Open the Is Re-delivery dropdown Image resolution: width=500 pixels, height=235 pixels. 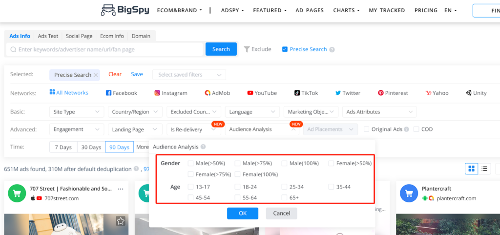pyautogui.click(x=194, y=129)
